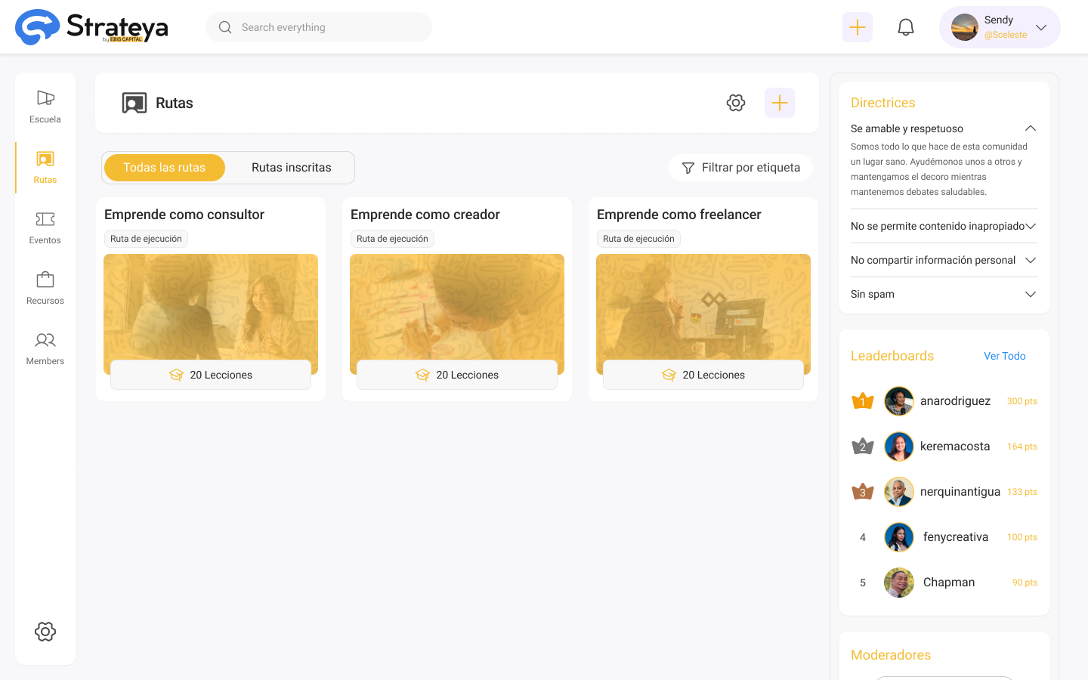The image size is (1088, 680).
Task: Click the search magnifier icon
Action: 225,27
